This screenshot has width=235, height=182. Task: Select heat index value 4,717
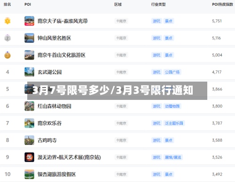[x=217, y=72]
